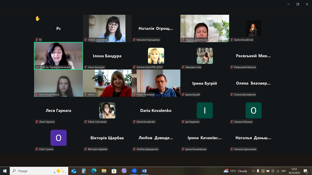312x175 pixels.
Task: Open Outlook from the taskbar
Action: tap(74, 171)
